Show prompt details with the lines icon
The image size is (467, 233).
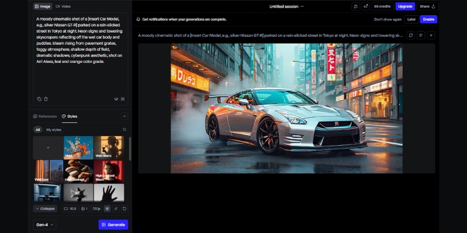pyautogui.click(x=421, y=36)
